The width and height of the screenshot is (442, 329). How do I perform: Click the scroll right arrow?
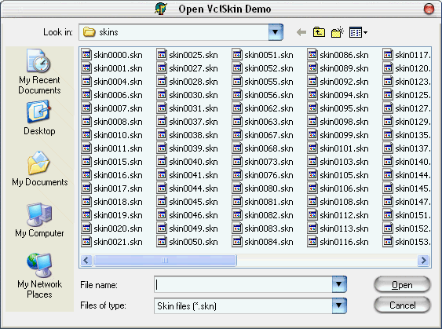[x=423, y=260]
